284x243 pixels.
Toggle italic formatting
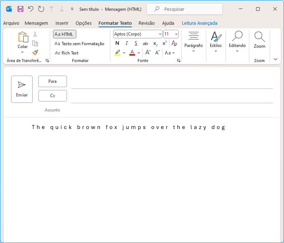pos(127,43)
